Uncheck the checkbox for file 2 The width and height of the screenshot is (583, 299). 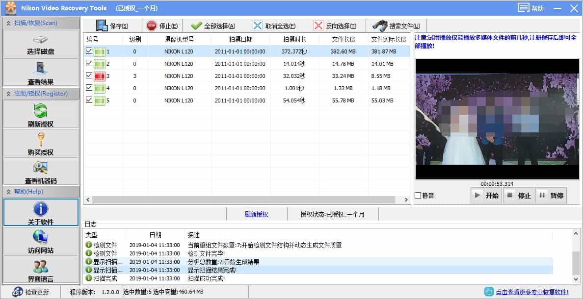coord(89,64)
